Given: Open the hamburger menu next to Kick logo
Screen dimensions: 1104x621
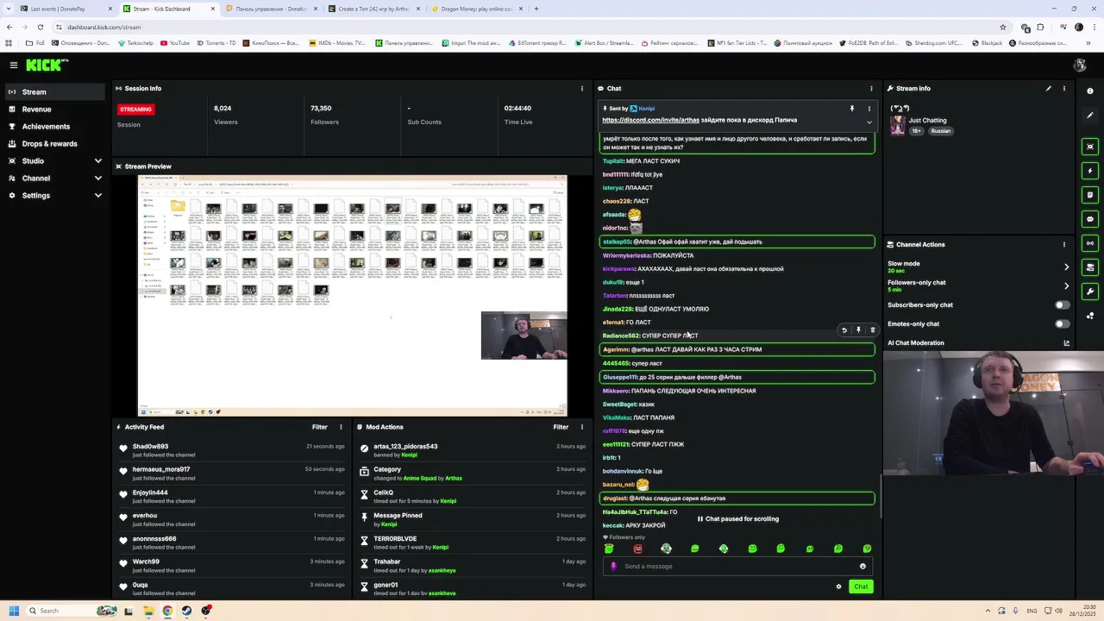Looking at the screenshot, I should tap(14, 65).
